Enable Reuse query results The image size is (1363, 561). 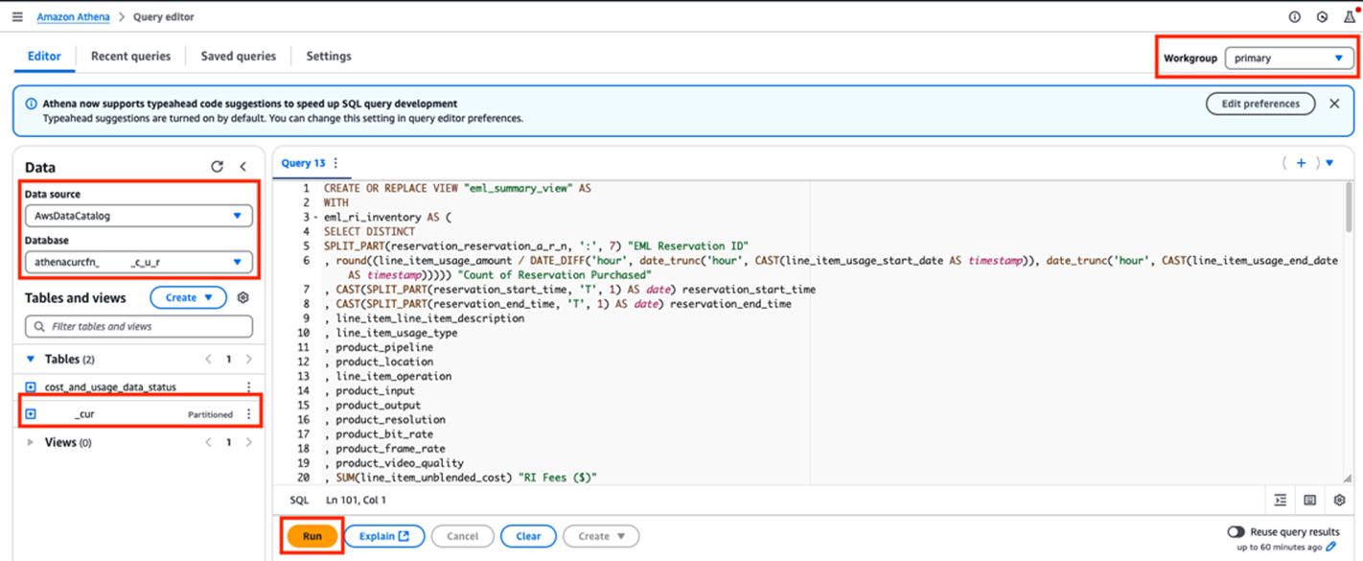tap(1236, 530)
